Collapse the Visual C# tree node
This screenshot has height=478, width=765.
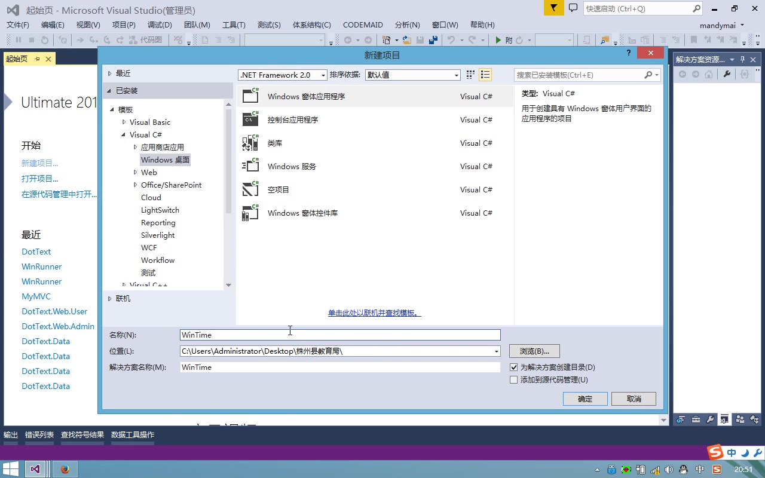coord(124,134)
